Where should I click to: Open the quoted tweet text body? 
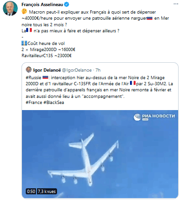99,90
